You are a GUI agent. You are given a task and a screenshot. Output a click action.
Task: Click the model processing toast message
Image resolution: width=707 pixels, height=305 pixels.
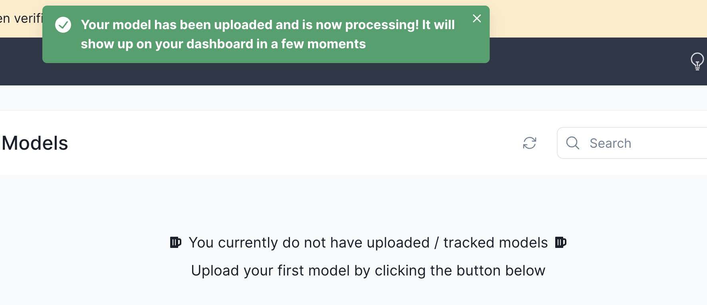(268, 34)
